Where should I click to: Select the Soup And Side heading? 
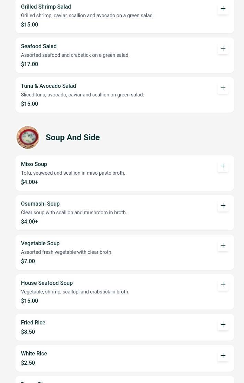(73, 137)
